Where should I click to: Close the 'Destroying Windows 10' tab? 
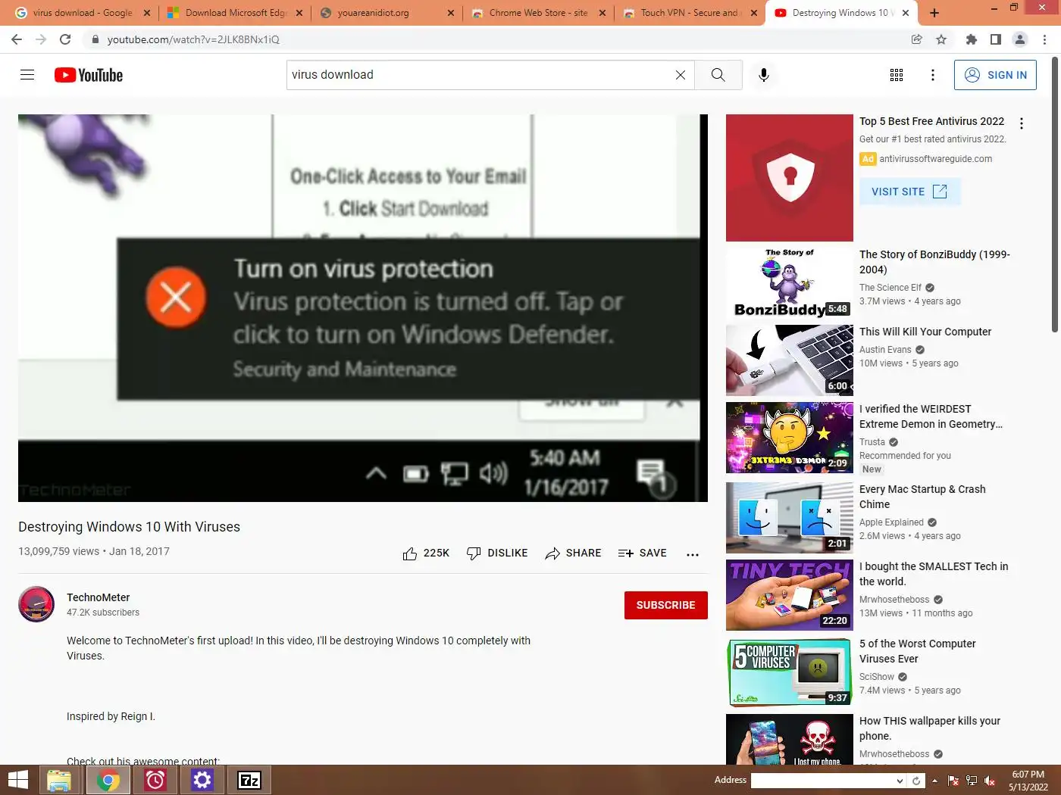pyautogui.click(x=906, y=13)
